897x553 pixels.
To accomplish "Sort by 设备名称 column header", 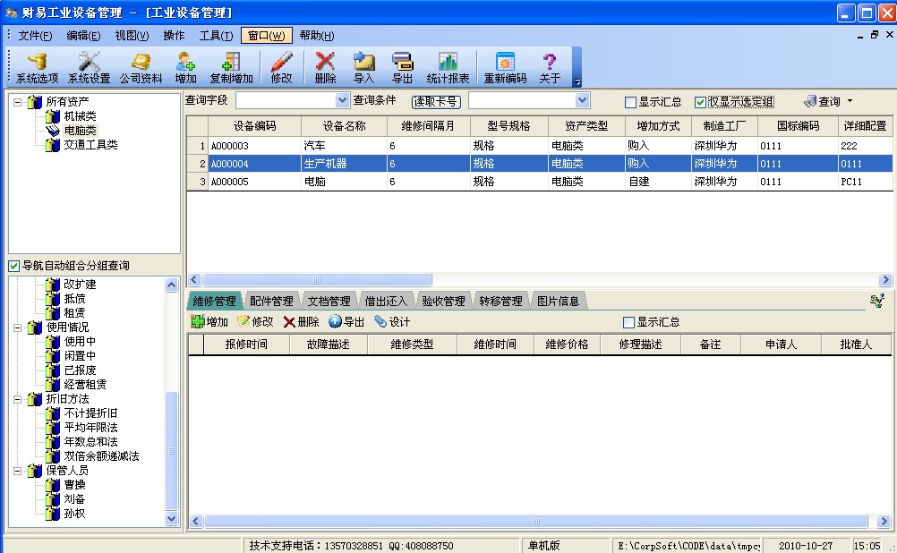I will 344,126.
